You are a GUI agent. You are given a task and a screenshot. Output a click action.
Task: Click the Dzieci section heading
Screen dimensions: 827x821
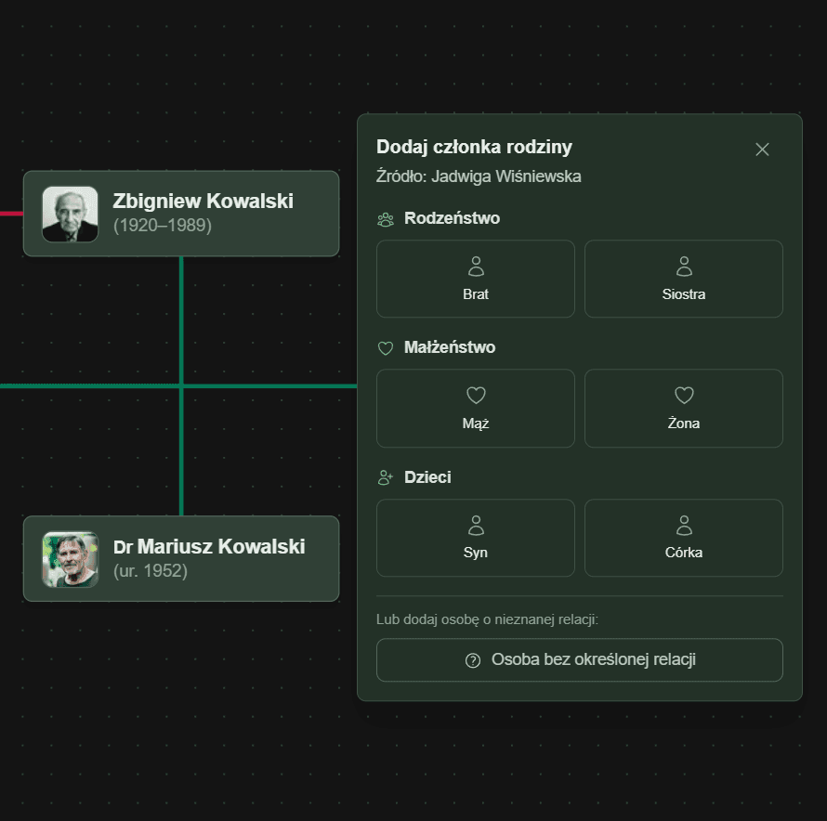tap(427, 477)
